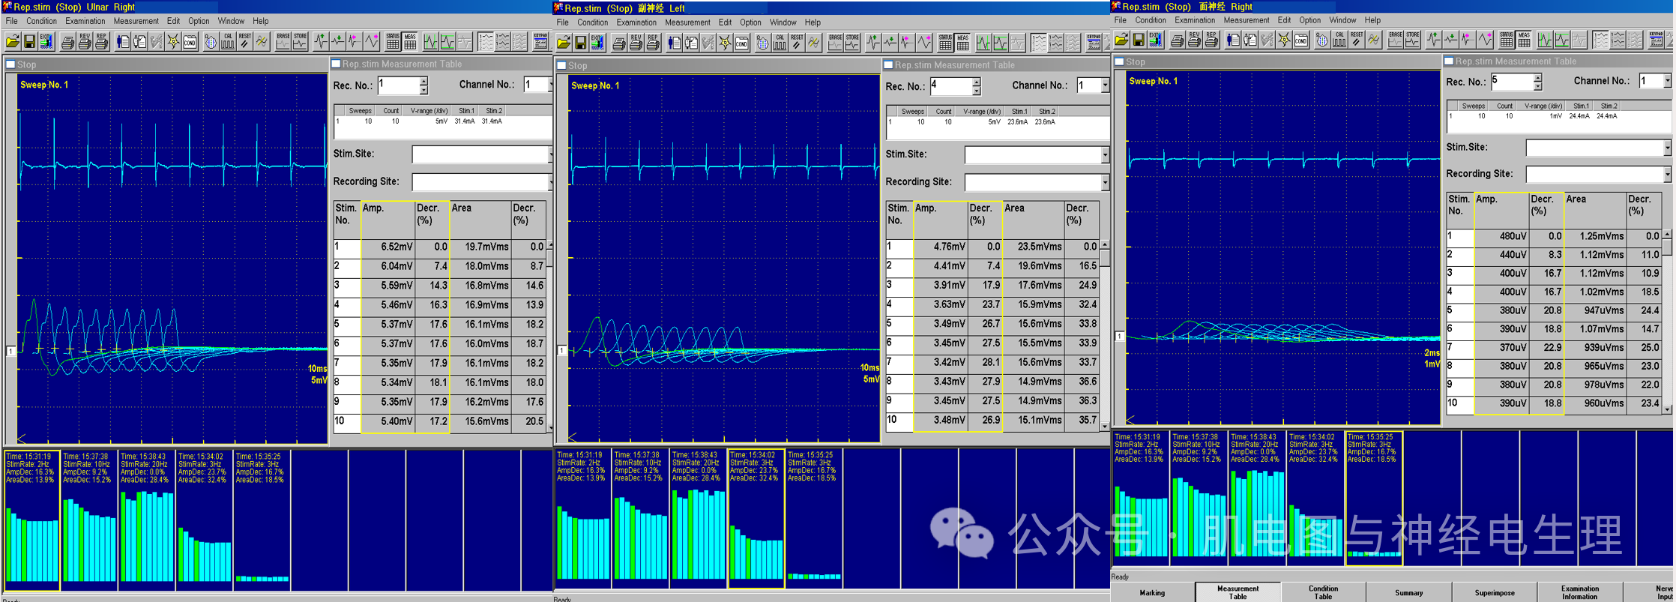Click Rec. No. spinner arrows in 副神经 Left window

[x=976, y=87]
